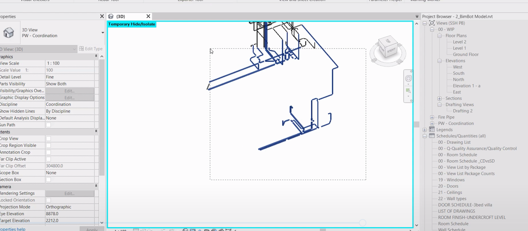Click the Properties panel scroll up arrow
This screenshot has height=231, width=528.
[x=102, y=56]
